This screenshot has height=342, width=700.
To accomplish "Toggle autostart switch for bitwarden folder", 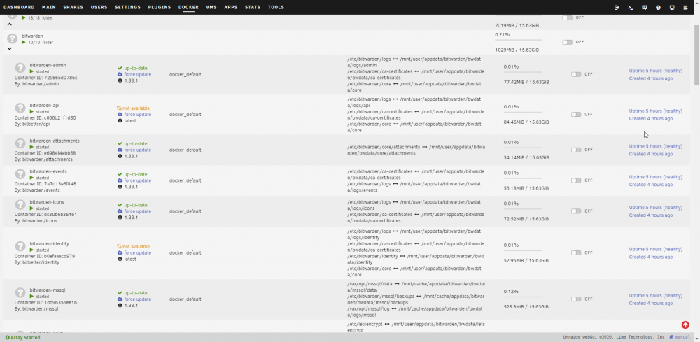I will (x=567, y=43).
